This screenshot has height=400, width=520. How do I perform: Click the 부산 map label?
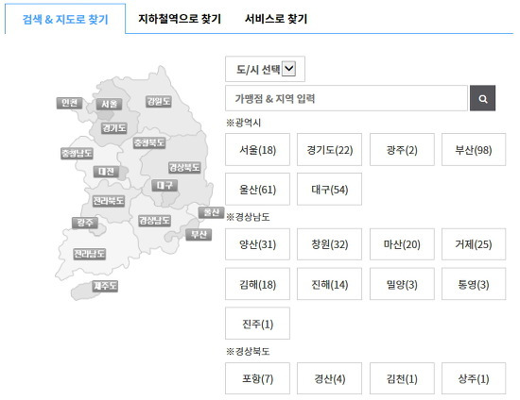[x=199, y=235]
